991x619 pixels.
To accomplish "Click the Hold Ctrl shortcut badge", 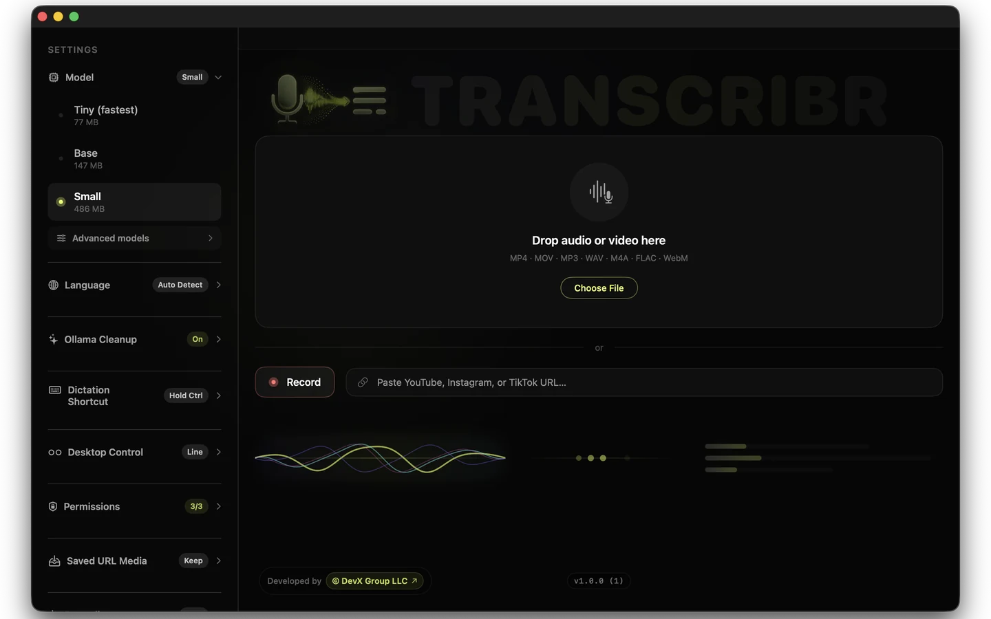I will tap(186, 395).
